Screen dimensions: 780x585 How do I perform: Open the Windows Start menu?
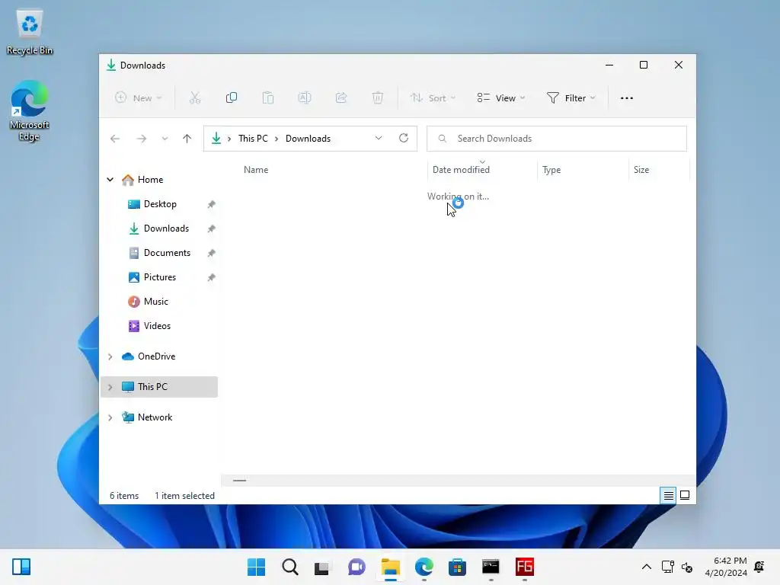pyautogui.click(x=256, y=567)
